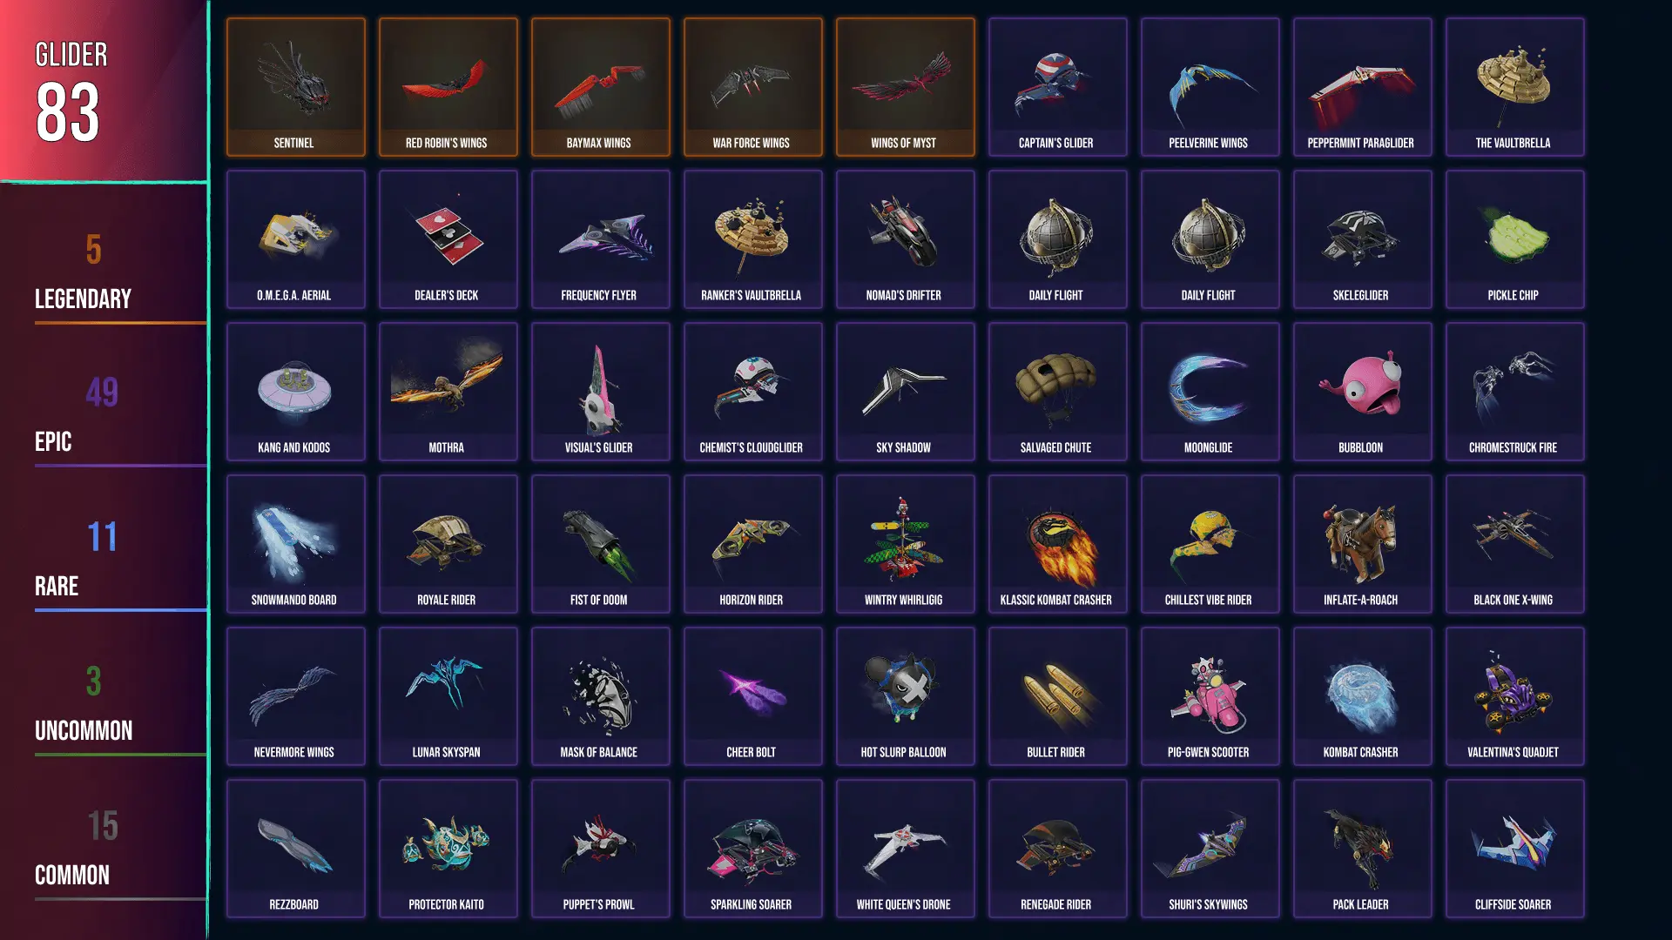Image resolution: width=1672 pixels, height=940 pixels.
Task: Select the Klassic Kombat Crasher glider
Action: pos(1057,544)
